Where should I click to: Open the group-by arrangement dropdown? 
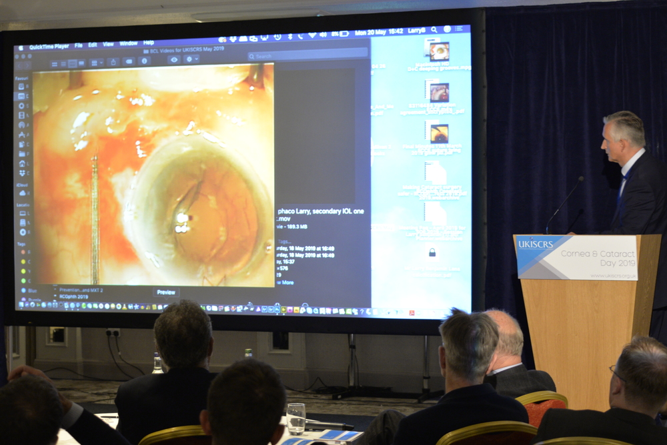point(97,63)
